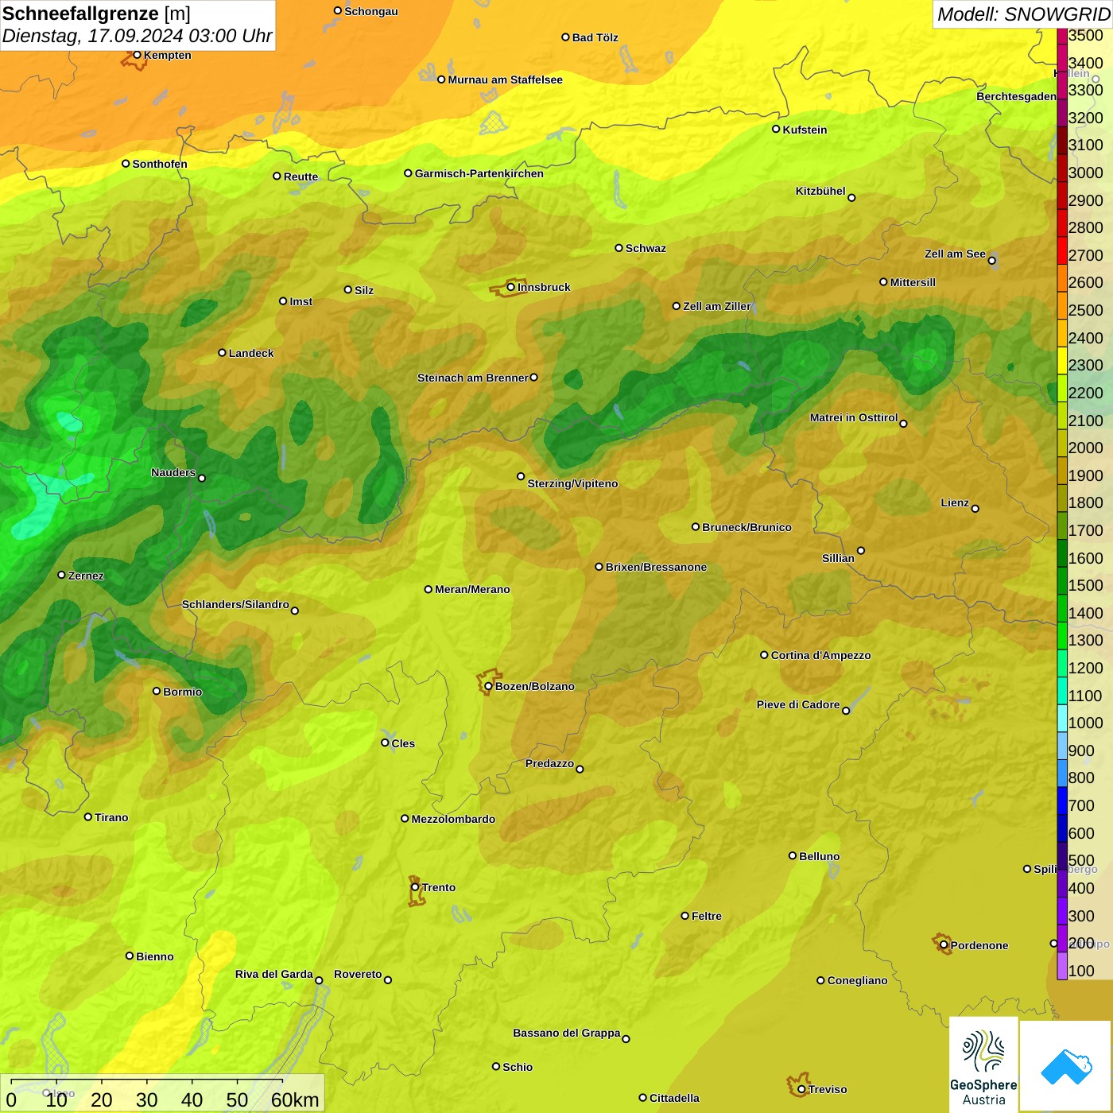1113x1113 pixels.
Task: Click the Schlanders/Silandro label
Action: click(x=235, y=604)
